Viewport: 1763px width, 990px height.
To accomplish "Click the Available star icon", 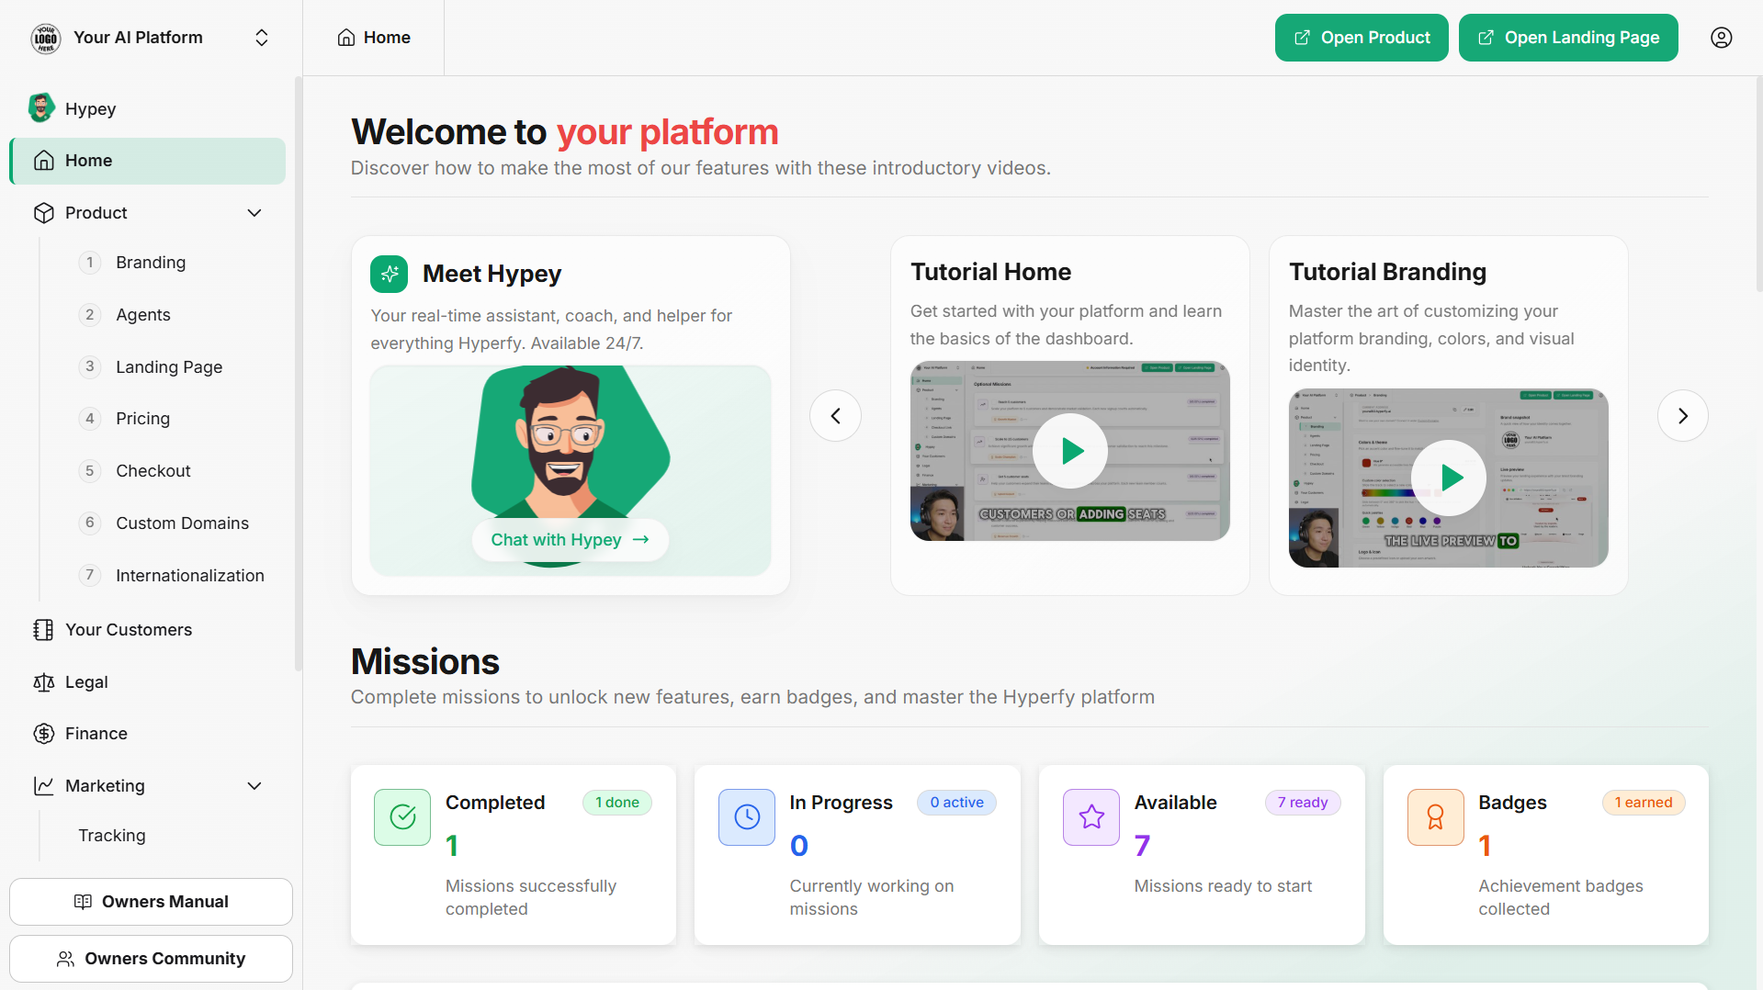I will (1091, 816).
